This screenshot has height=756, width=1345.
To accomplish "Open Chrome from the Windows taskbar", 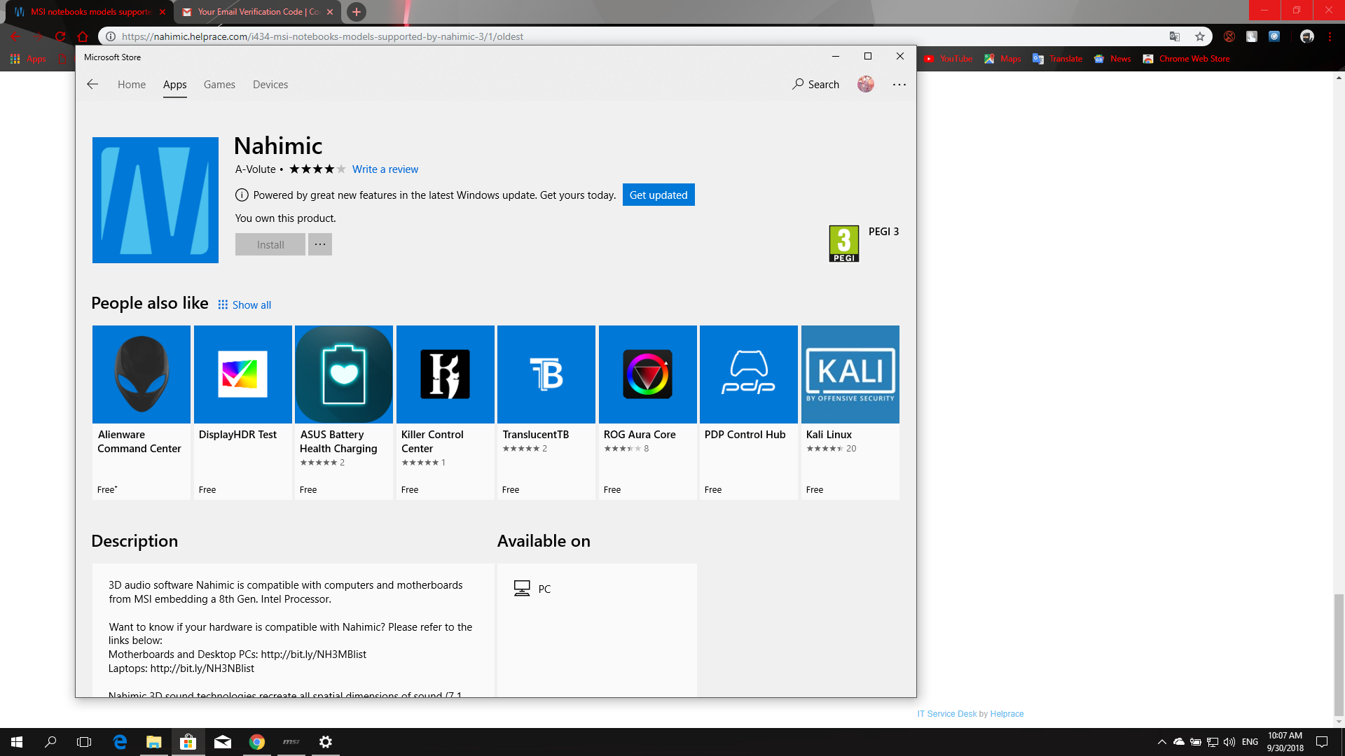I will click(257, 742).
